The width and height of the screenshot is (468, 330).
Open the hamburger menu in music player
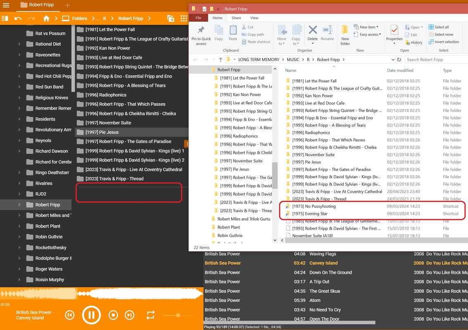pyautogui.click(x=6, y=5)
